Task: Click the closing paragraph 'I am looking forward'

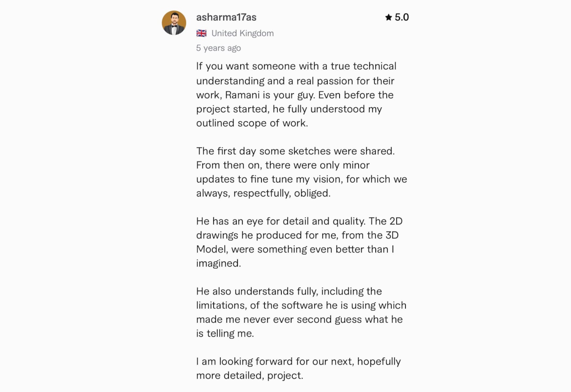Action: click(x=298, y=368)
